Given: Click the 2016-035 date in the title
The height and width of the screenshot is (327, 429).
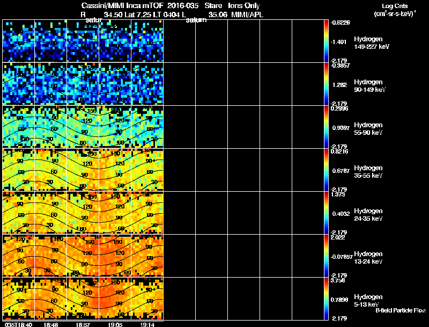Looking at the screenshot, I should 183,5.
